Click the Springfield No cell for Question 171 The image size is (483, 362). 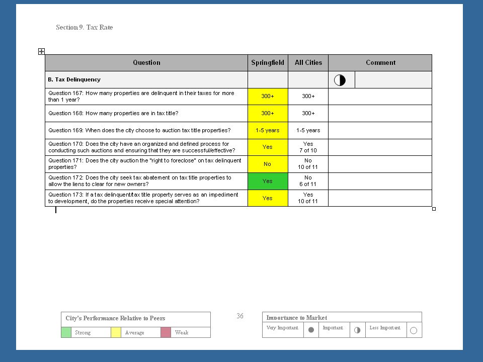268,164
